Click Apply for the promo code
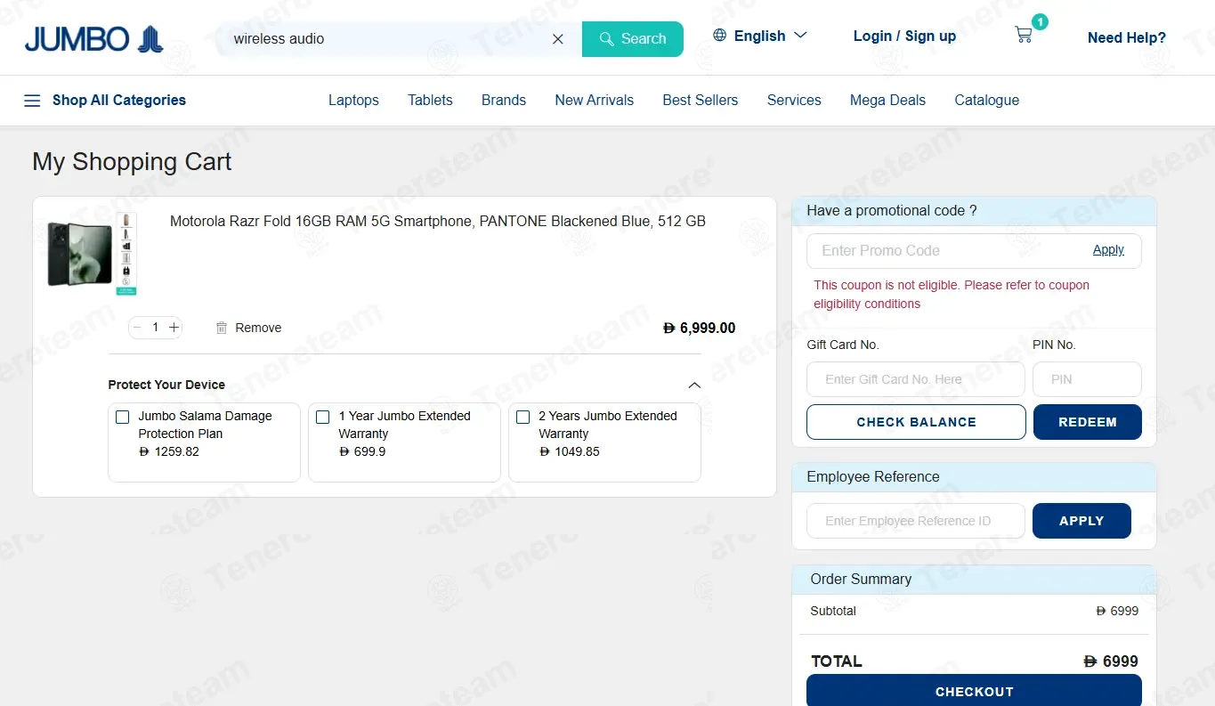Image resolution: width=1215 pixels, height=706 pixels. [1108, 250]
